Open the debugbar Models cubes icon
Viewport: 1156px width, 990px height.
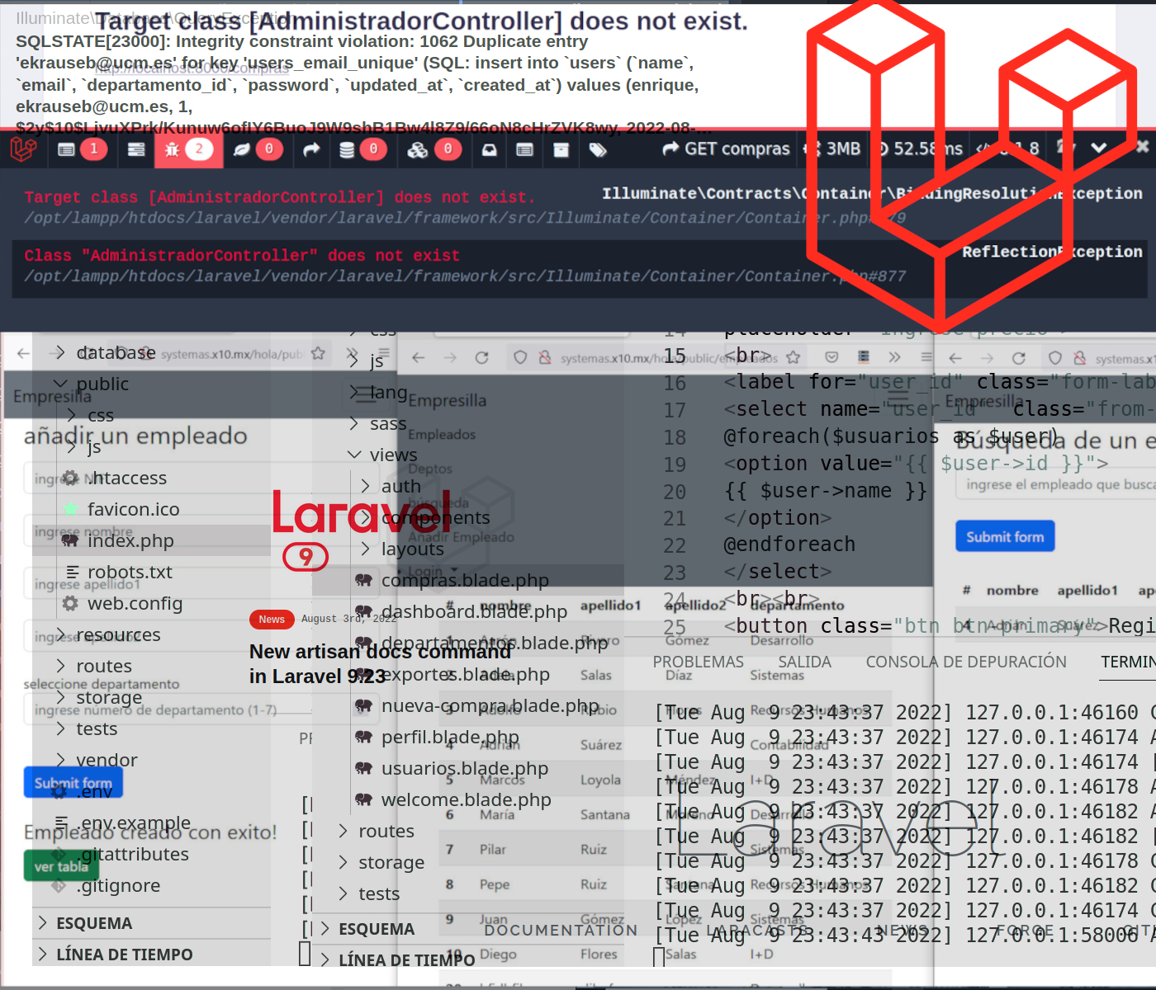[x=418, y=149]
